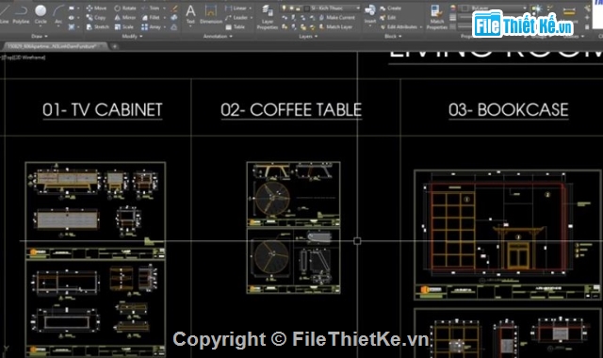The height and width of the screenshot is (358, 603).
Task: Toggle the layer on/off light bulb
Action: point(285,8)
